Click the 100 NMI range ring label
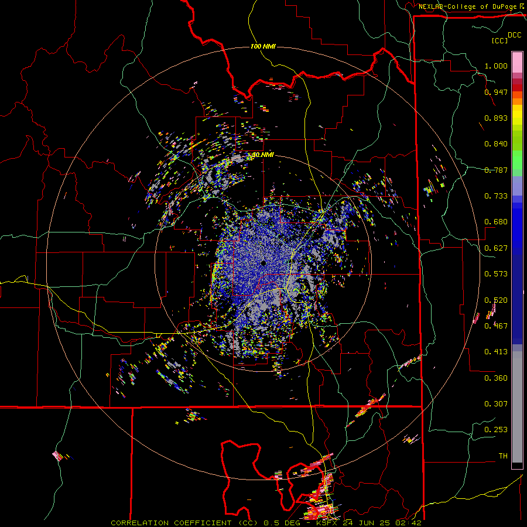Viewport: 527px width, 527px height. point(263,46)
